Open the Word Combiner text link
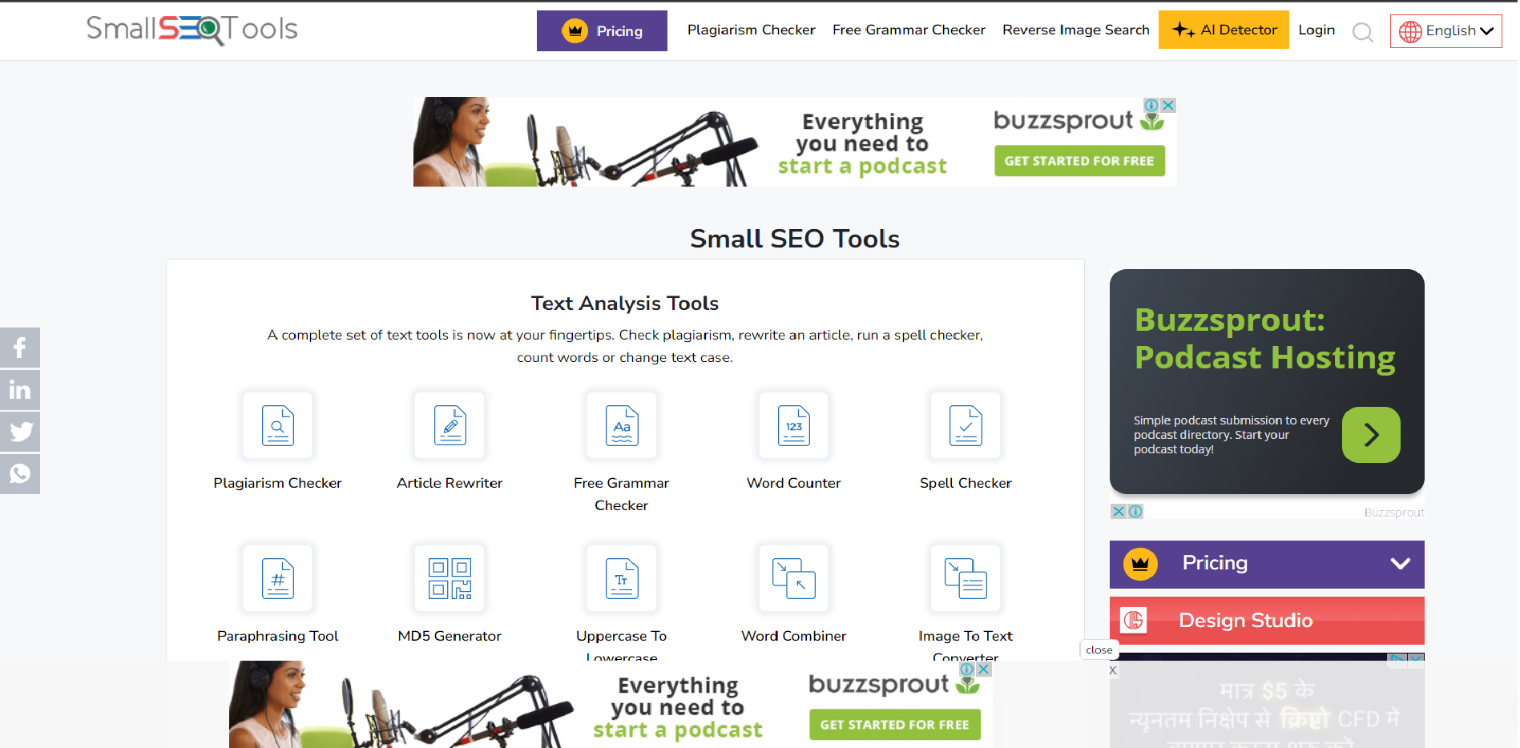This screenshot has height=748, width=1520. tap(793, 636)
